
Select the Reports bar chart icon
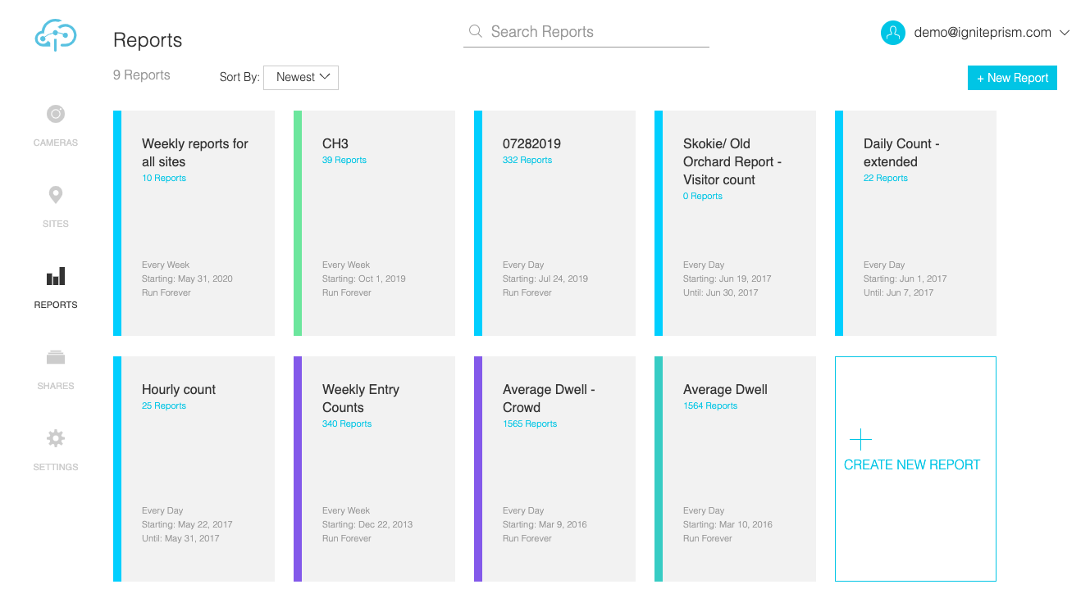point(56,276)
